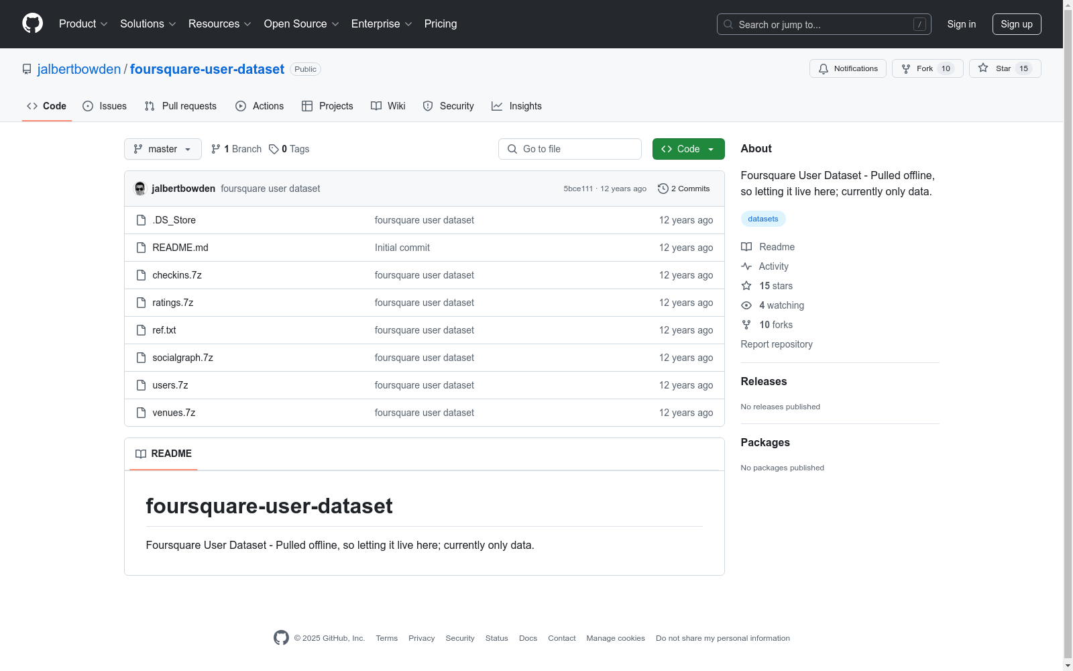The width and height of the screenshot is (1073, 671).
Task: Click the fork icon in the Fork button
Action: click(906, 68)
